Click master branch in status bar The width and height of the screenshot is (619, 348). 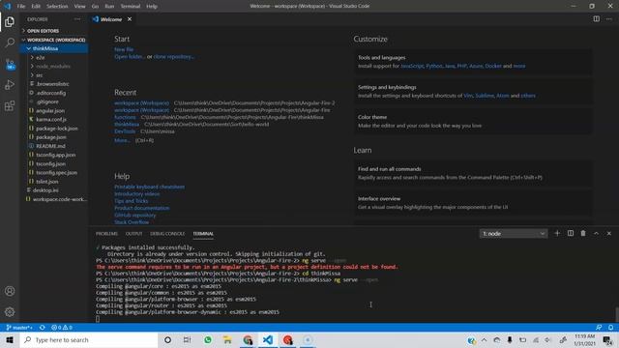tap(19, 328)
